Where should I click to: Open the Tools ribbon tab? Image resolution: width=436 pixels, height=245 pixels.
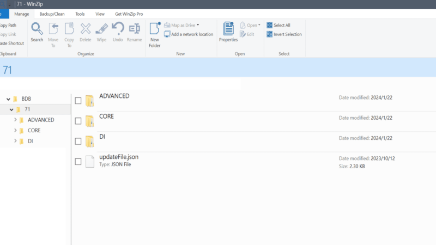80,14
